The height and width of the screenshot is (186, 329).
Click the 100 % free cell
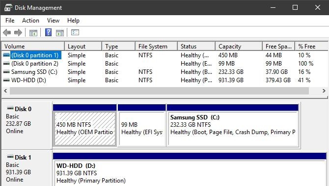[x=306, y=64]
